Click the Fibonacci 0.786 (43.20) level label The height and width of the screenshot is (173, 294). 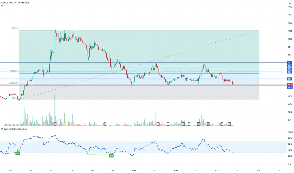pos(14,83)
